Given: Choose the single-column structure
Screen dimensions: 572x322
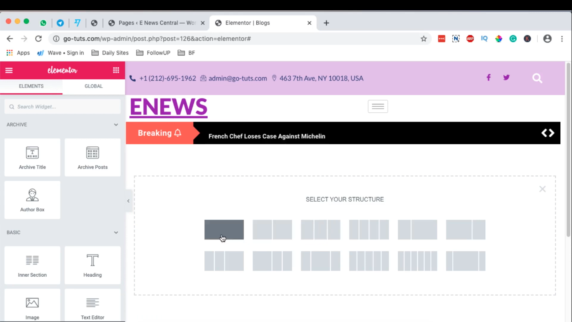Looking at the screenshot, I should (x=224, y=230).
